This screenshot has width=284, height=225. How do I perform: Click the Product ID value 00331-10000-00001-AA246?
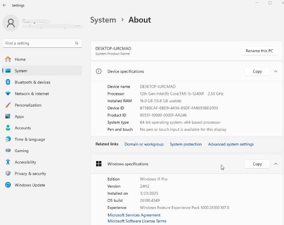click(x=163, y=115)
